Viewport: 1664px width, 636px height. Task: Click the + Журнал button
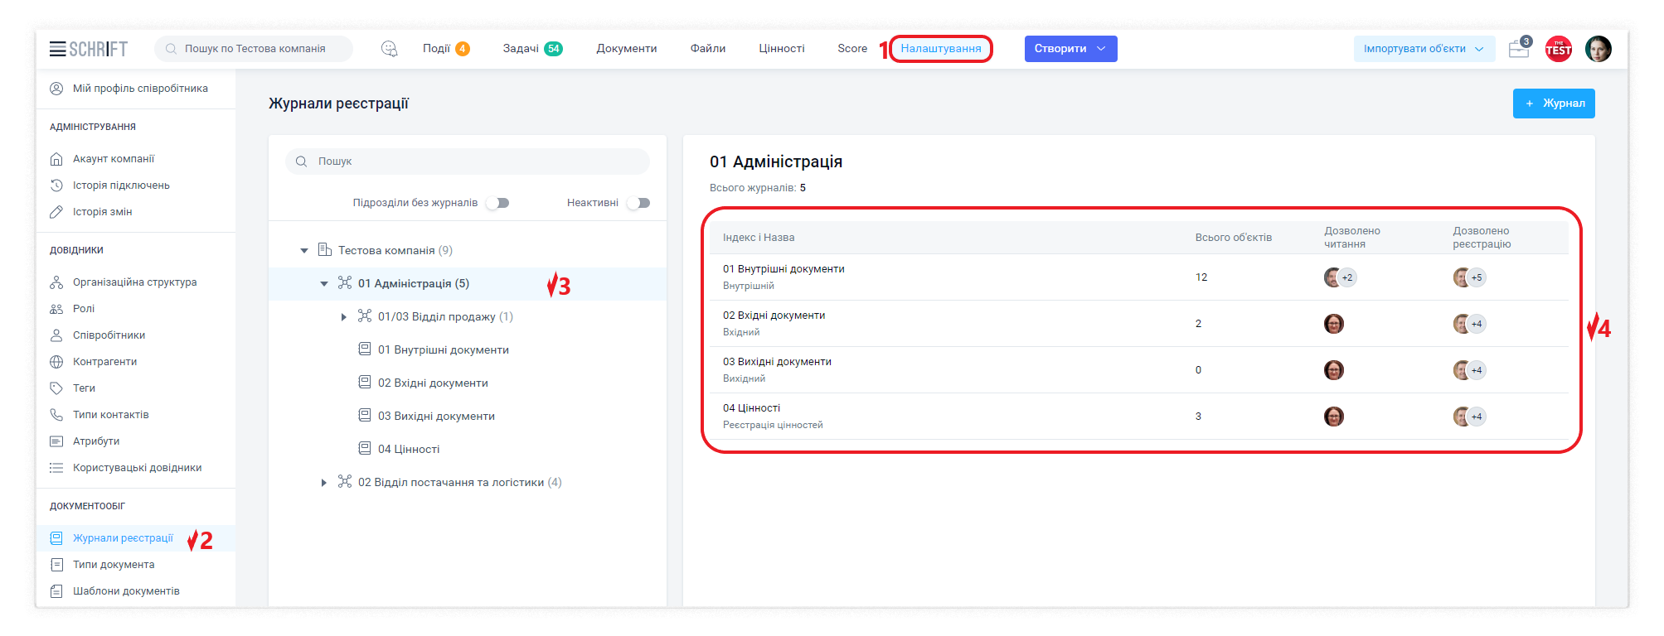1553,104
